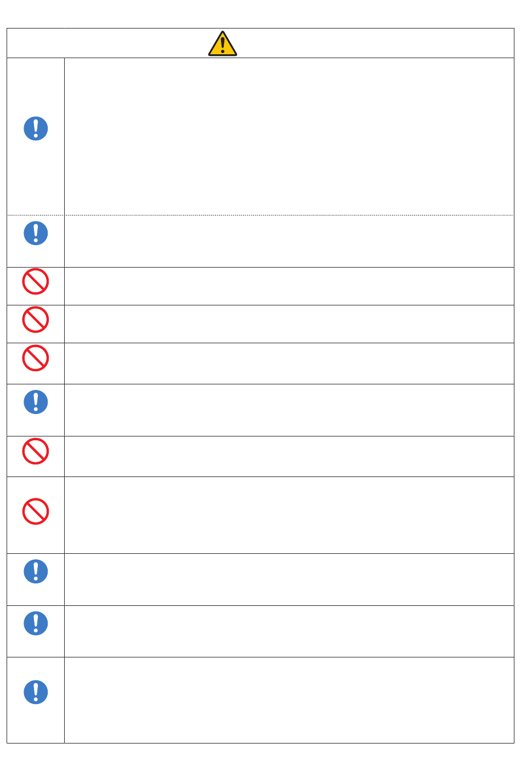Select the fifth blue exclamation icon
The image size is (521, 766).
point(36,623)
